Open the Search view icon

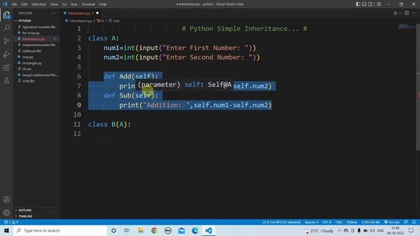tap(7, 28)
